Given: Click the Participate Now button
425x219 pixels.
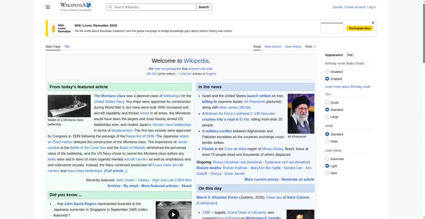Looking at the screenshot, I should coord(360,28).
